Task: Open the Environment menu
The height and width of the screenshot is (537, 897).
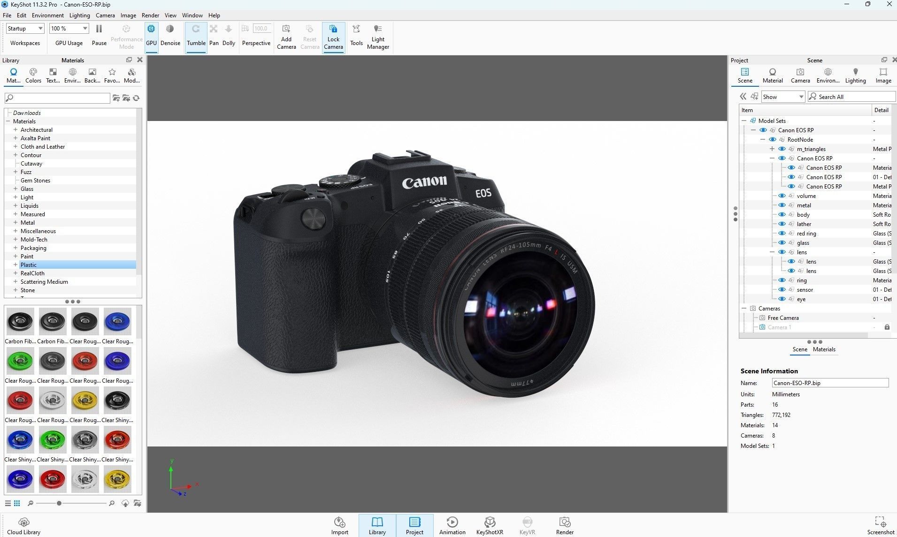Action: tap(47, 15)
